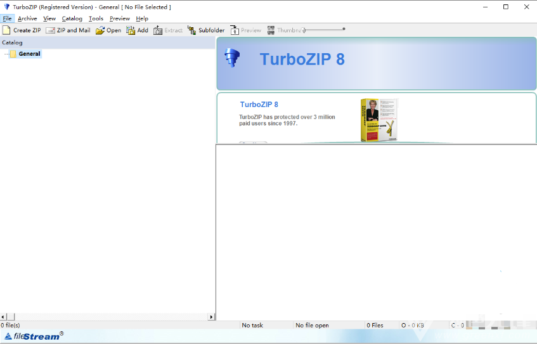Screen dimensions: 537x344
Task: Click the Extract toolbar icon
Action: click(158, 30)
